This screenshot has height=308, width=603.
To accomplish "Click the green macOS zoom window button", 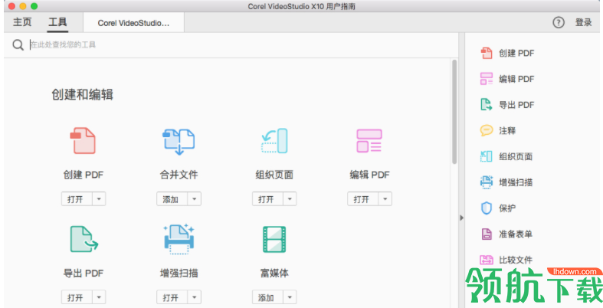I will coord(34,6).
